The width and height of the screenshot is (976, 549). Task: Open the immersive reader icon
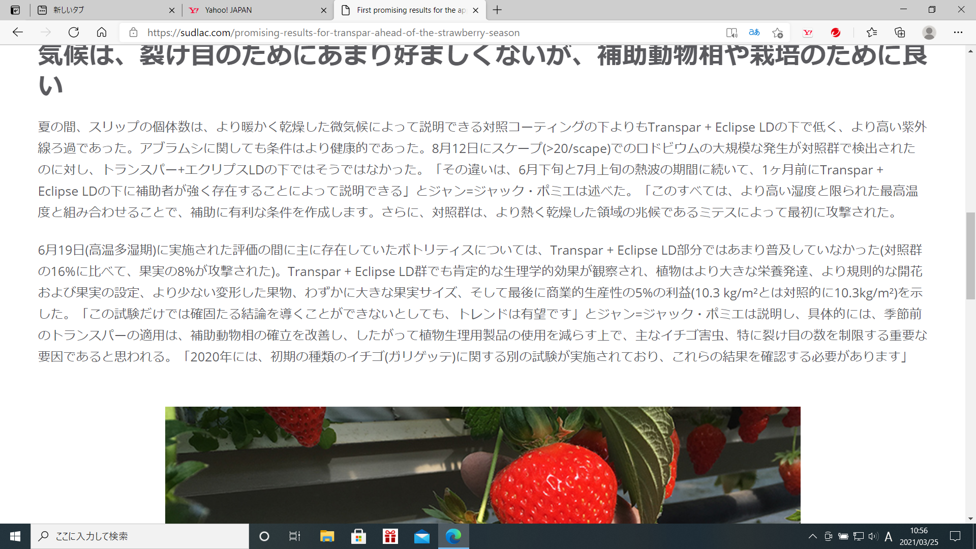pos(731,33)
